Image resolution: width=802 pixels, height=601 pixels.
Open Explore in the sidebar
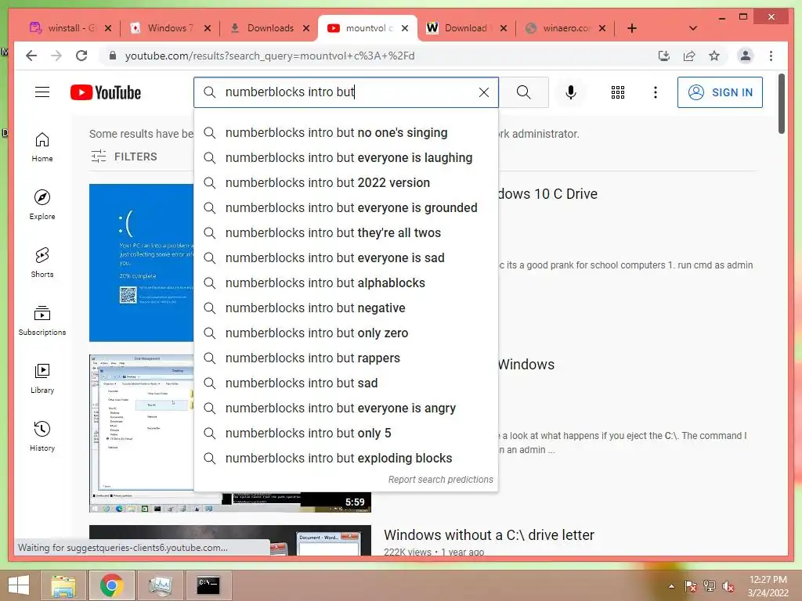[x=42, y=205]
